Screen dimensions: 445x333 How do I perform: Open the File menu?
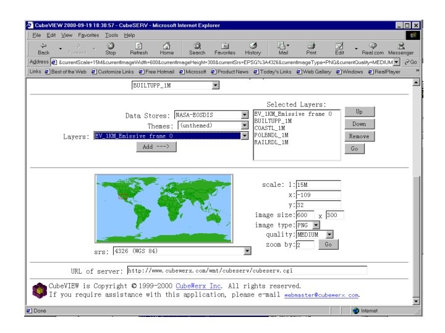pyautogui.click(x=36, y=35)
